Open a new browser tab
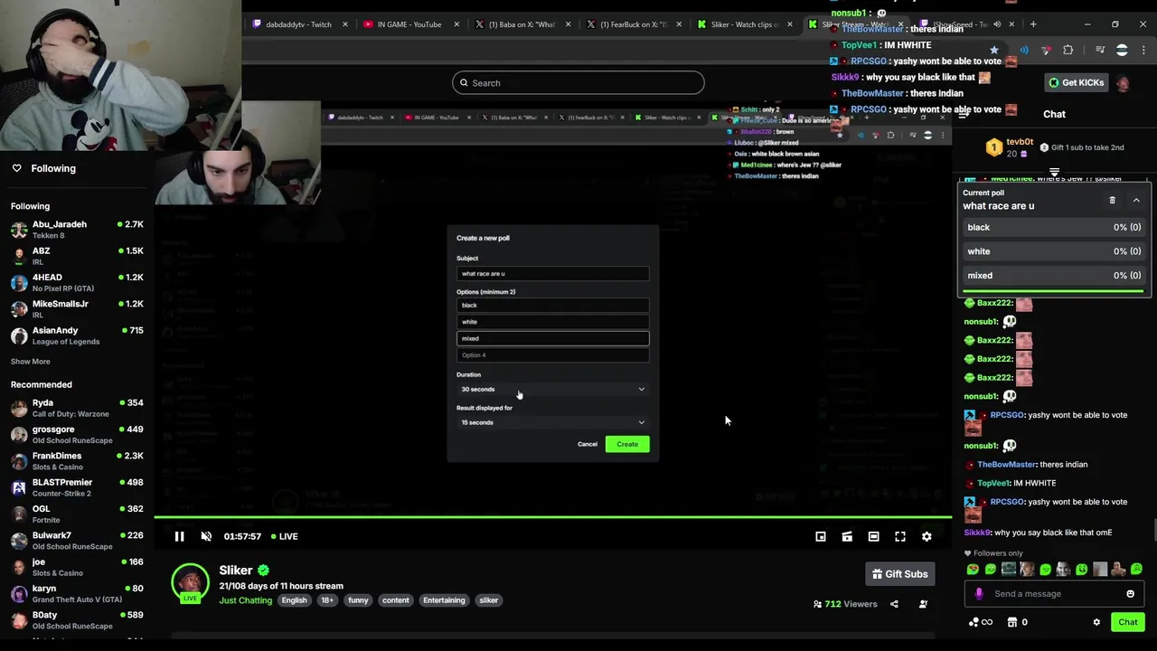Viewport: 1157px width, 651px height. (1034, 24)
